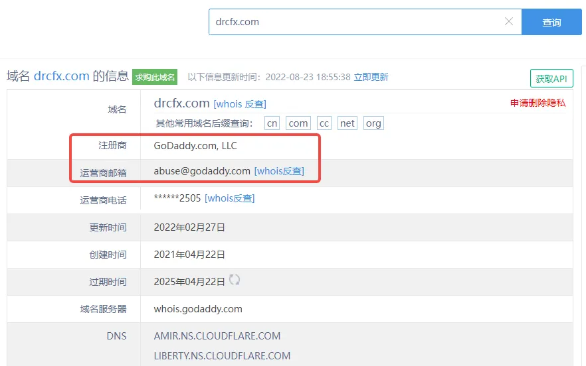The height and width of the screenshot is (366, 586).
Task: Click the DNS row label
Action: coord(117,335)
